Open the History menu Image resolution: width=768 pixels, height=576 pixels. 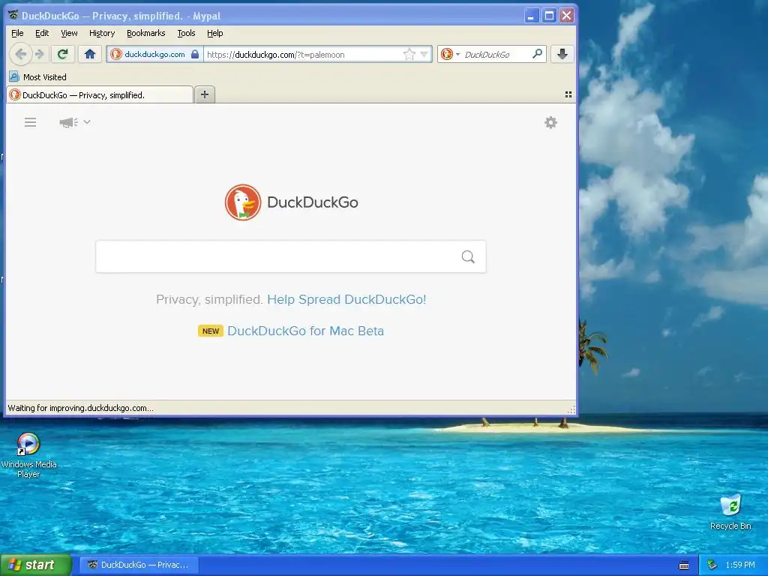click(102, 33)
